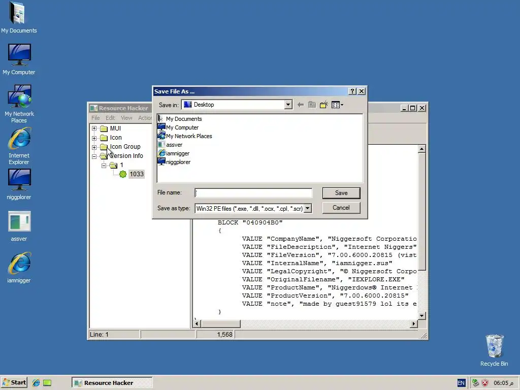Collapse the Version Info tree node
Screen dimensions: 520x390
point(94,156)
